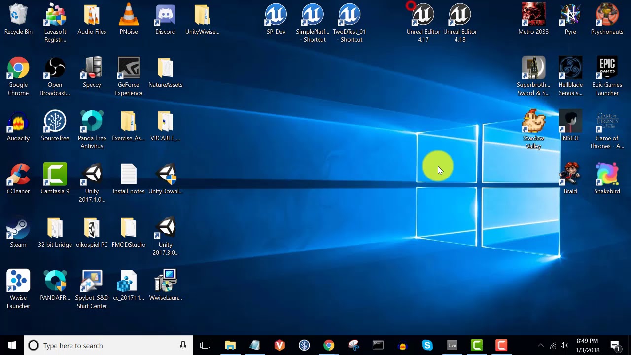The width and height of the screenshot is (631, 355).
Task: Switch to Ableton Live taskbar icon
Action: tap(452, 345)
